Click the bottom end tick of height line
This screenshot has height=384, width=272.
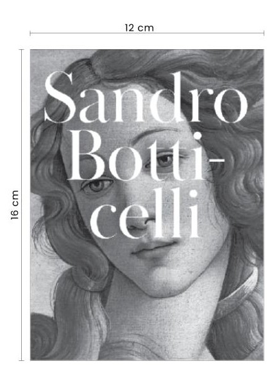(22, 360)
